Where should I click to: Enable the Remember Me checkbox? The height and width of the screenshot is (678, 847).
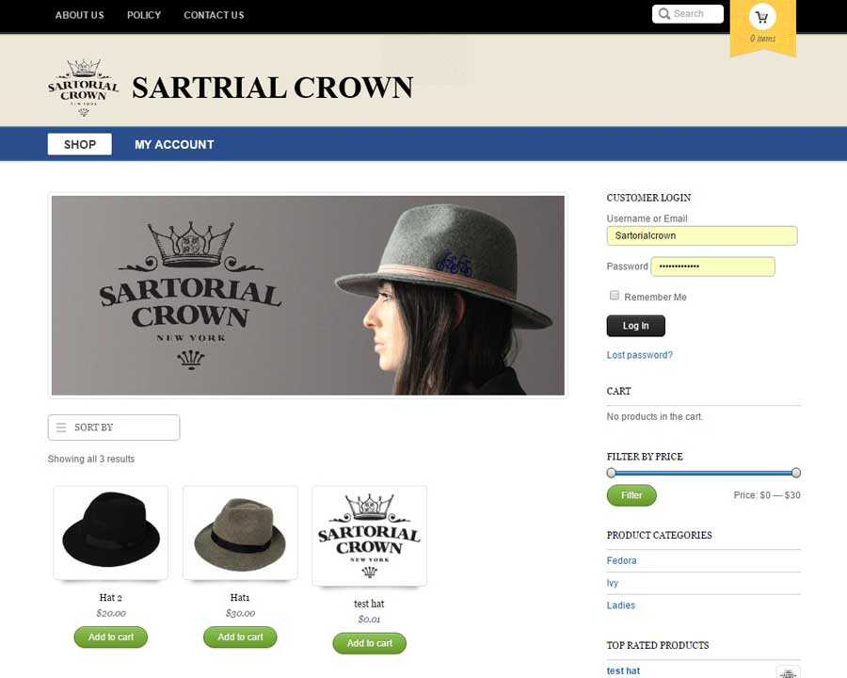[615, 295]
